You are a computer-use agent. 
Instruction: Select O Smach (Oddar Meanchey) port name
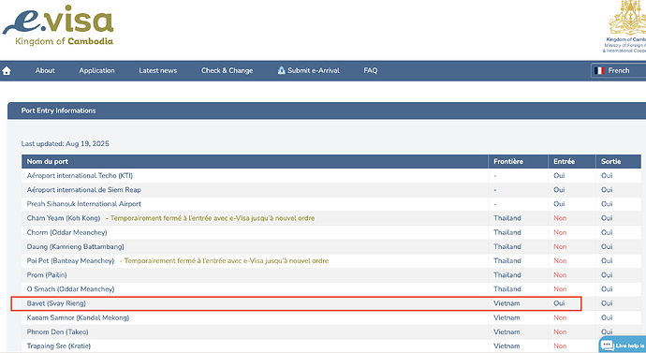(x=70, y=289)
